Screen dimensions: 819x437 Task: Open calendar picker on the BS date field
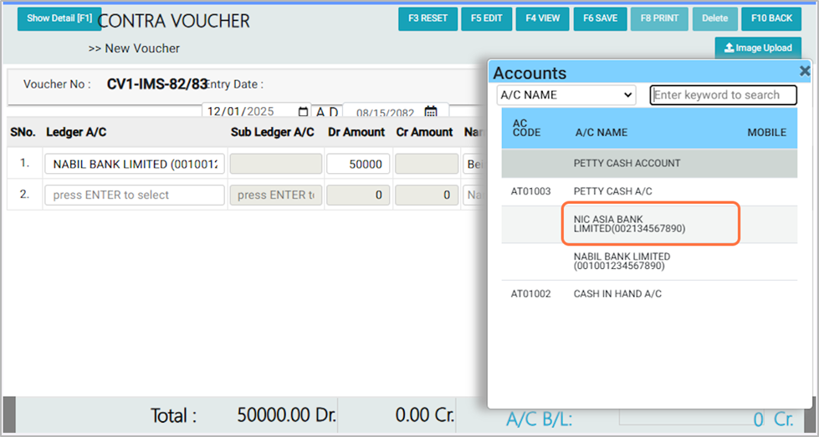431,113
